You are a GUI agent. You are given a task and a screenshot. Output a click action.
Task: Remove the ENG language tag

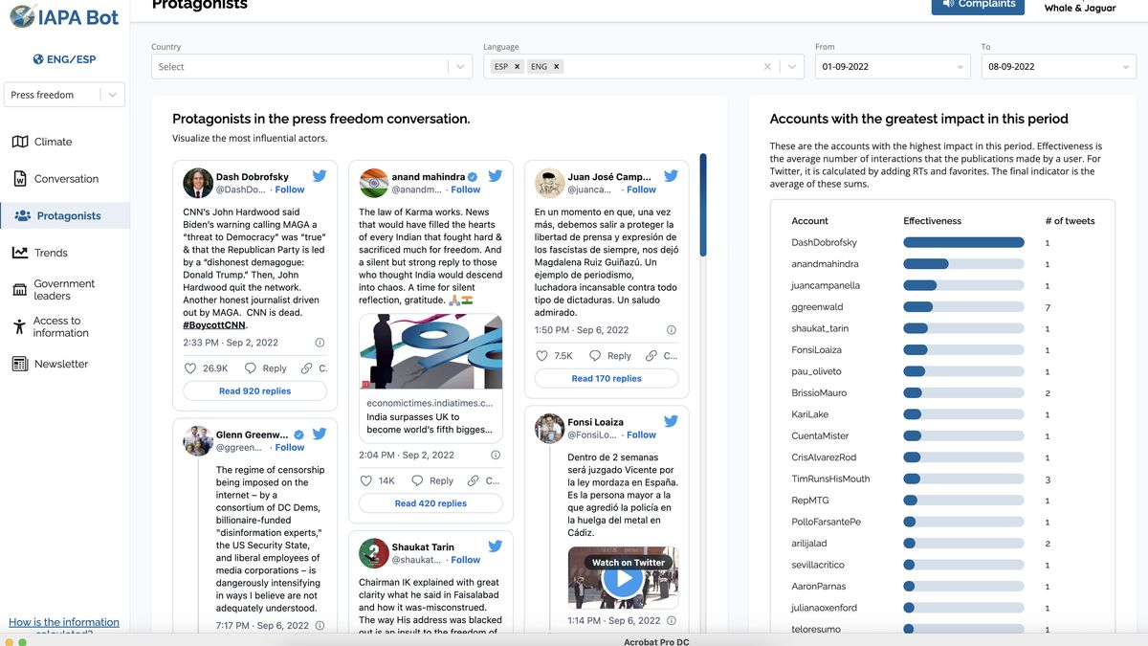(x=557, y=67)
